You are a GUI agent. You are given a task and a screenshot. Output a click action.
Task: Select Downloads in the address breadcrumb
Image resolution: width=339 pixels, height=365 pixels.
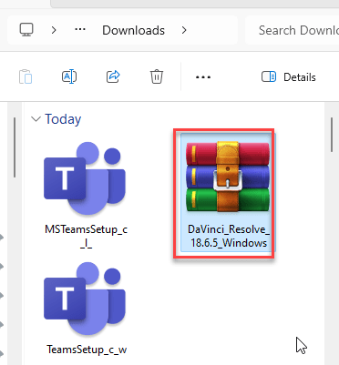click(x=134, y=30)
